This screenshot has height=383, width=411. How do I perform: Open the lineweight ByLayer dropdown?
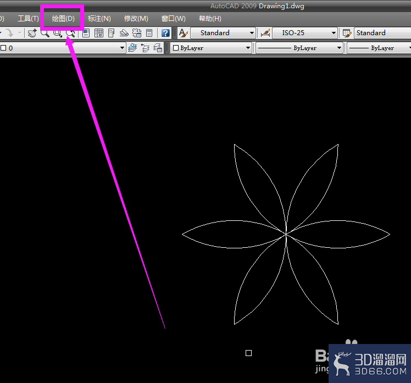point(409,48)
